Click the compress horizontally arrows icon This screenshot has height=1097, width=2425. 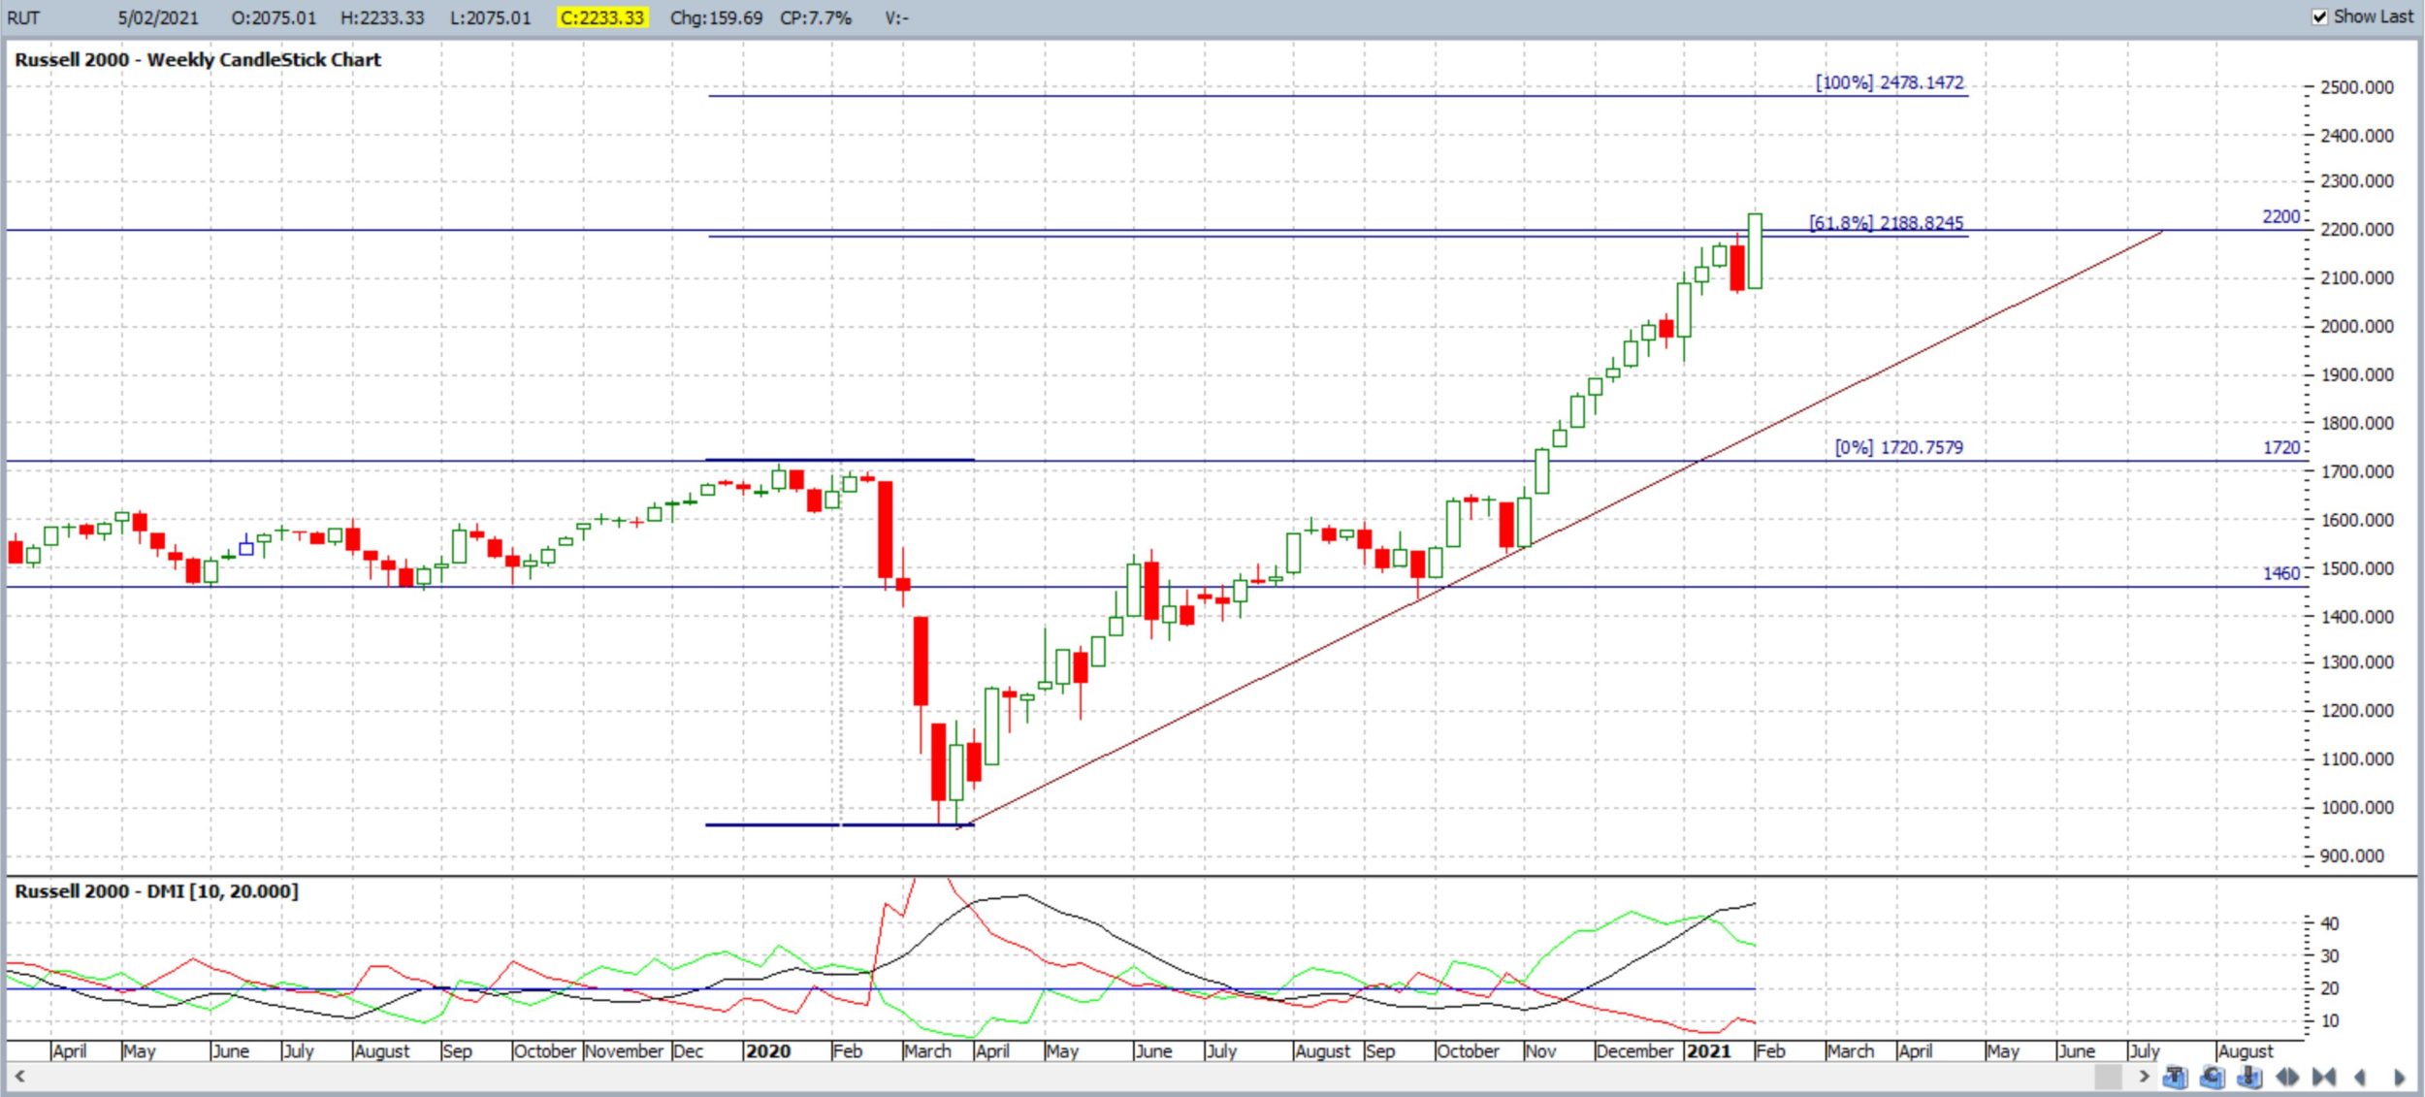point(2324,1077)
